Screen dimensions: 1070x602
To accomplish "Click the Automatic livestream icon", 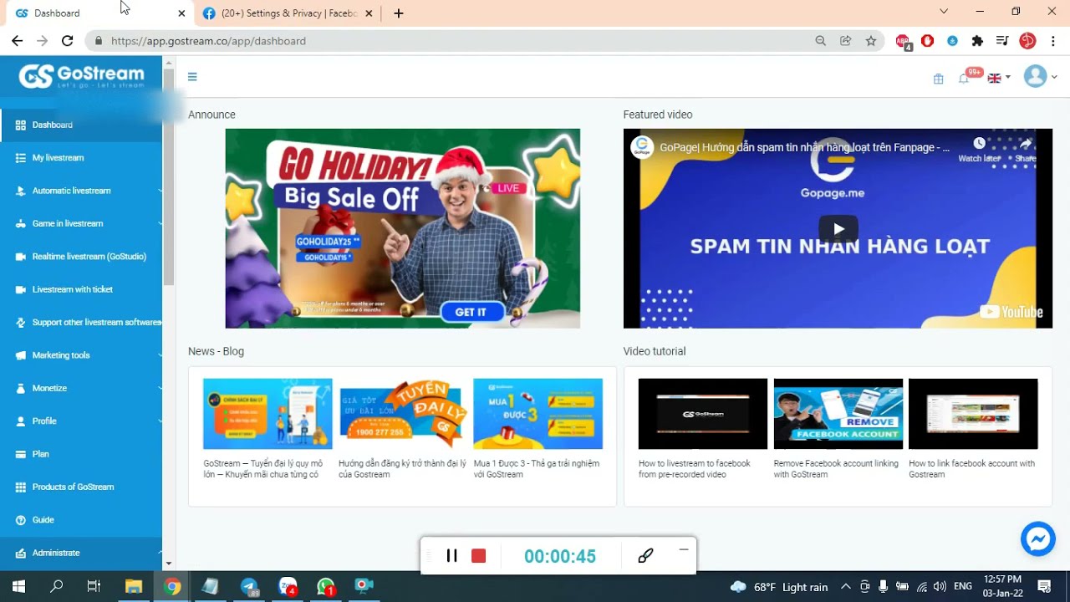I will (21, 191).
